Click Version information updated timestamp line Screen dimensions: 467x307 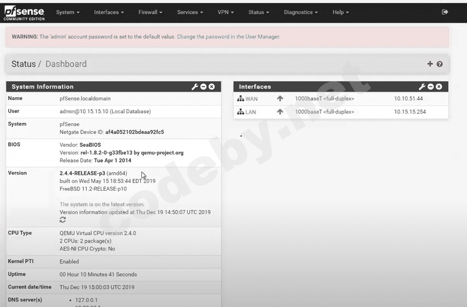135,212
